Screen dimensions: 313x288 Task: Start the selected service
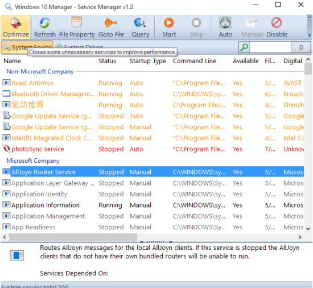[169, 27]
